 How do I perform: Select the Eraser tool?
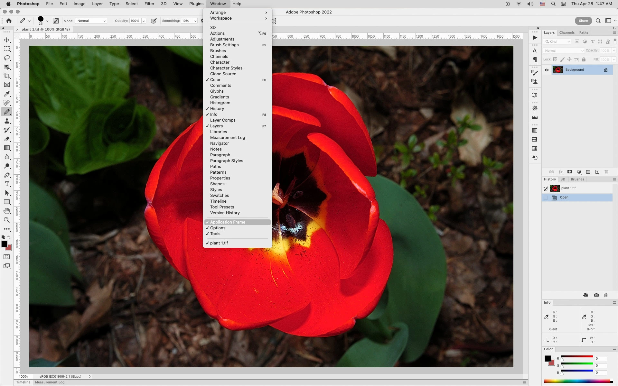point(7,139)
